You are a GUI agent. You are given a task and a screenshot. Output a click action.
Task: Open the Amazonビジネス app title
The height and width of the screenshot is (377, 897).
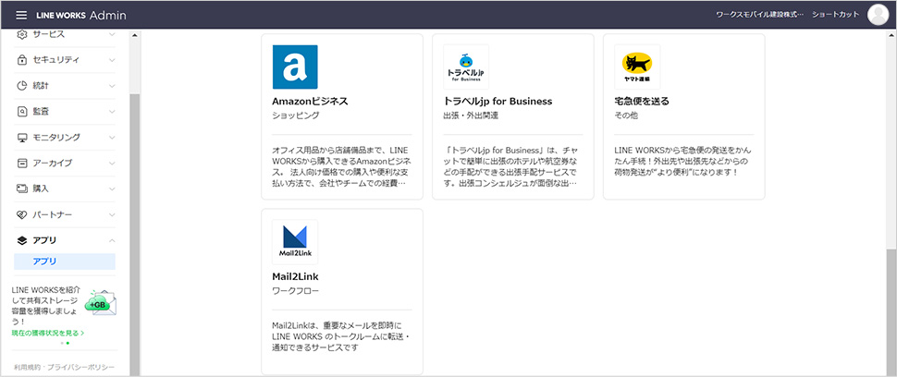point(310,101)
